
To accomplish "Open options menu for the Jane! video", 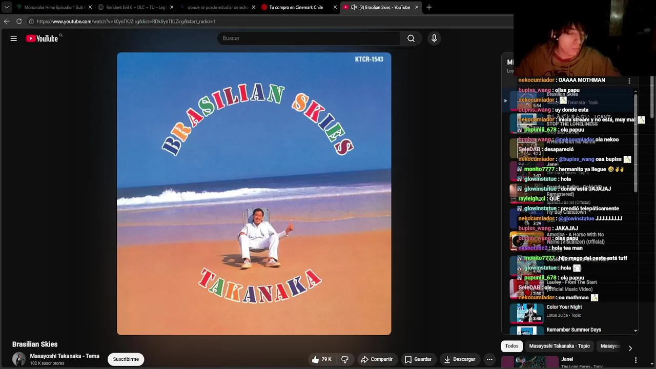I will click(636, 361).
